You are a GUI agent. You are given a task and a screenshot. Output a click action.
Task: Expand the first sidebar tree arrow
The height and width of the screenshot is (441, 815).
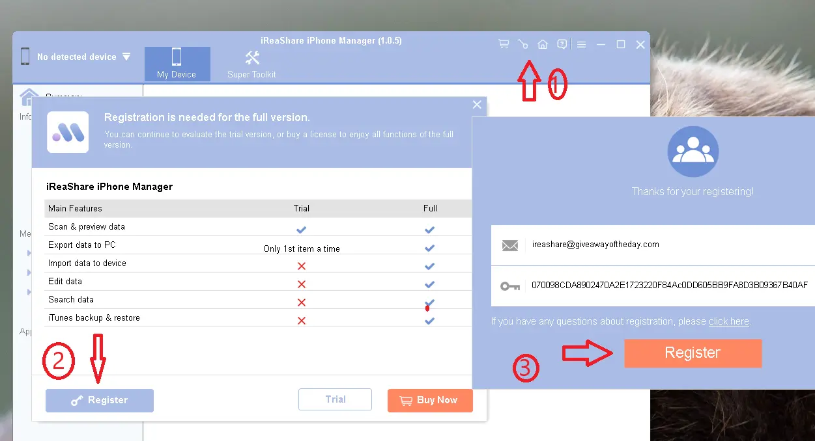point(29,253)
